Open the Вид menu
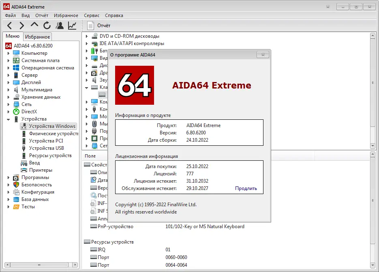 click(26, 15)
